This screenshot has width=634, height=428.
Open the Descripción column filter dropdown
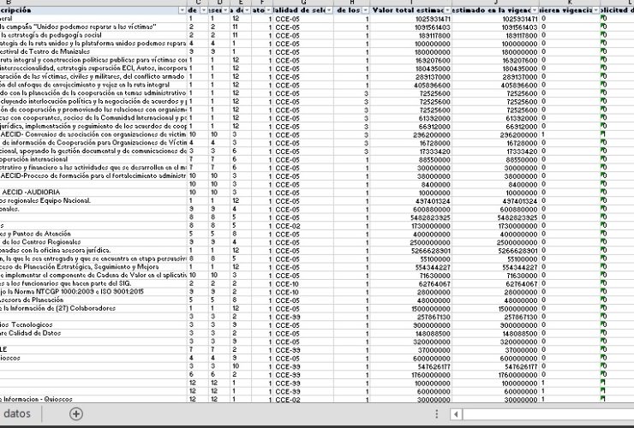point(182,10)
